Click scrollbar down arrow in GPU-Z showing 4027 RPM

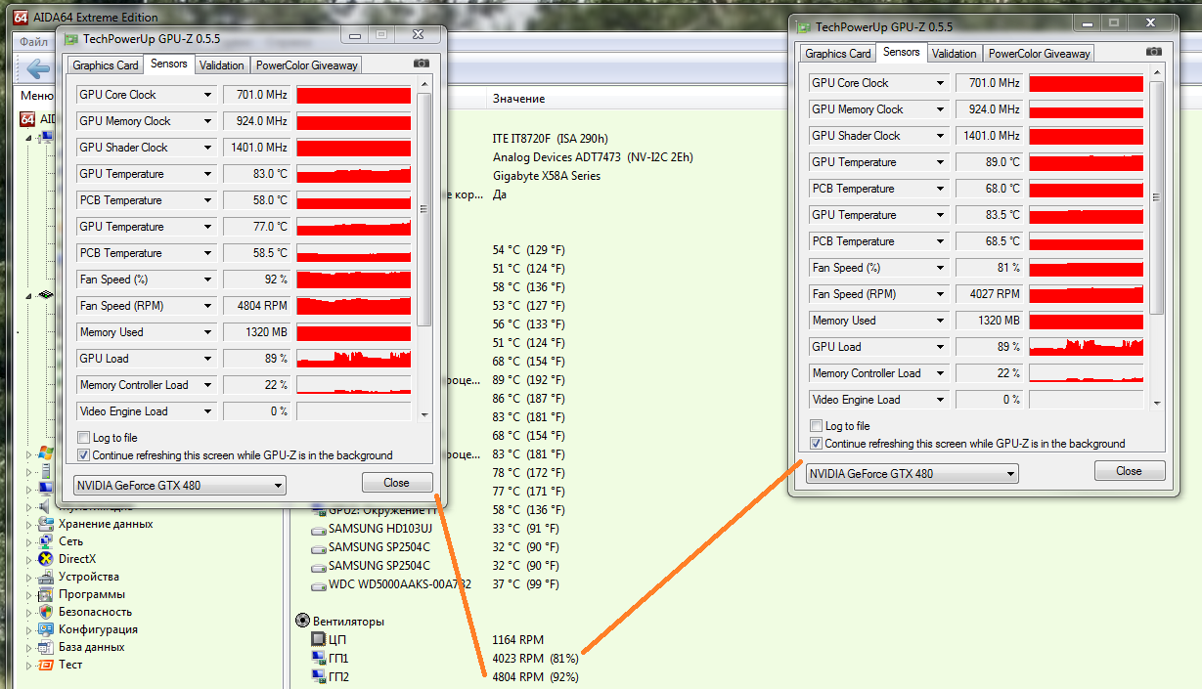click(1157, 403)
